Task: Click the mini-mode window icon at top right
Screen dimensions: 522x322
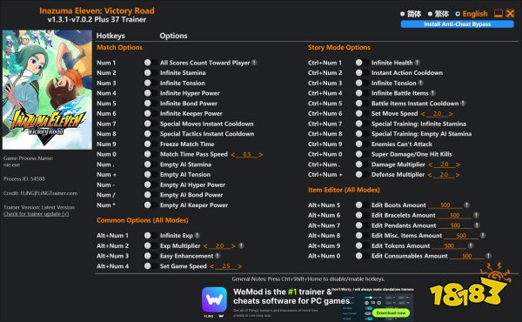Action: tap(499, 13)
